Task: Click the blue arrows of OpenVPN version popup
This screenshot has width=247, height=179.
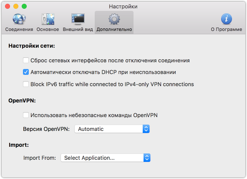Action: tap(146, 129)
